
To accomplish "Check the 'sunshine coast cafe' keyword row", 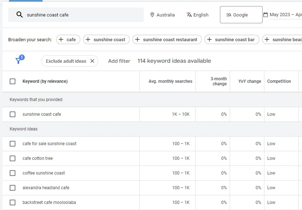I will tap(13, 114).
